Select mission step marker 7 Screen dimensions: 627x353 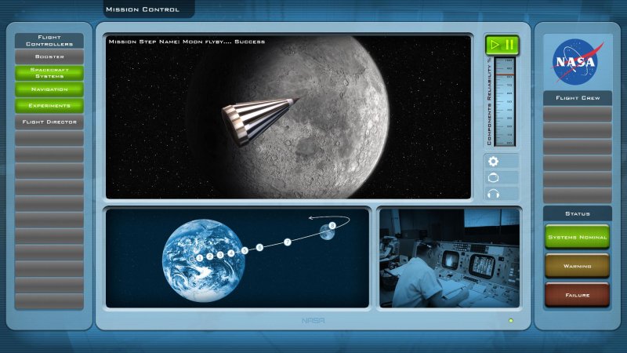(x=288, y=242)
